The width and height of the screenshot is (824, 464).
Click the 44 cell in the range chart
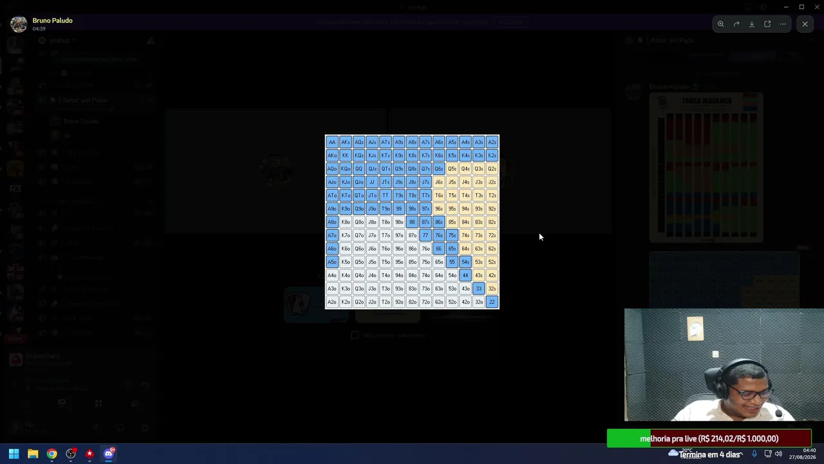pyautogui.click(x=465, y=275)
